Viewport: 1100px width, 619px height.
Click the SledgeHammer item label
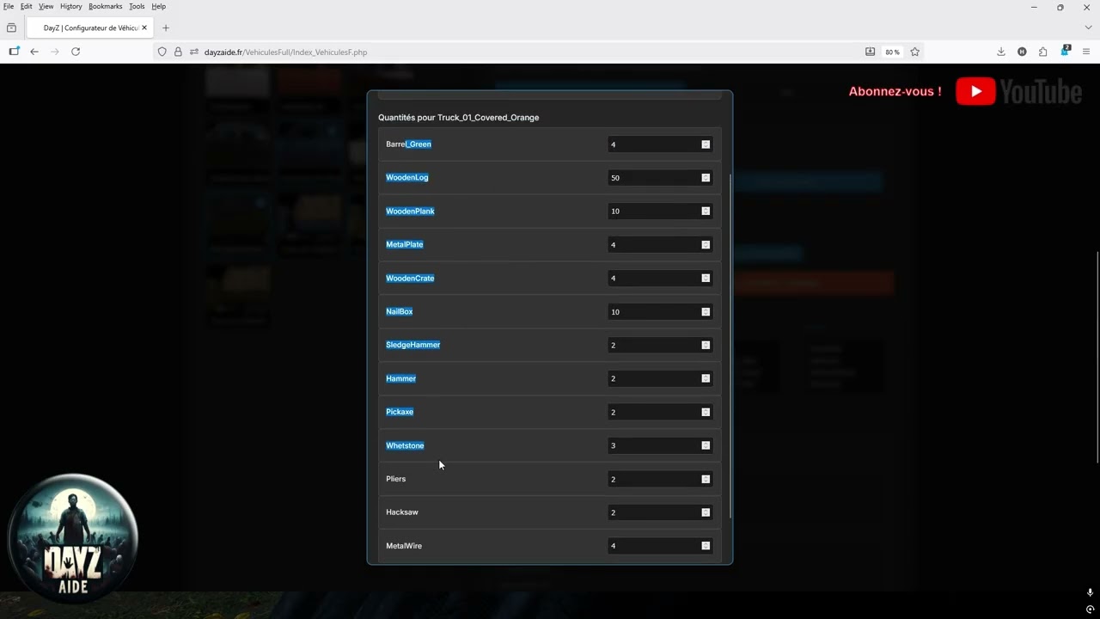coord(412,345)
